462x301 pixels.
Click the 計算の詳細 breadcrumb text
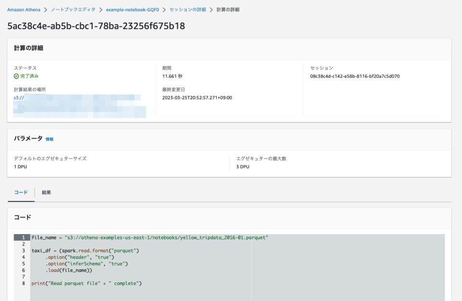[x=228, y=10]
